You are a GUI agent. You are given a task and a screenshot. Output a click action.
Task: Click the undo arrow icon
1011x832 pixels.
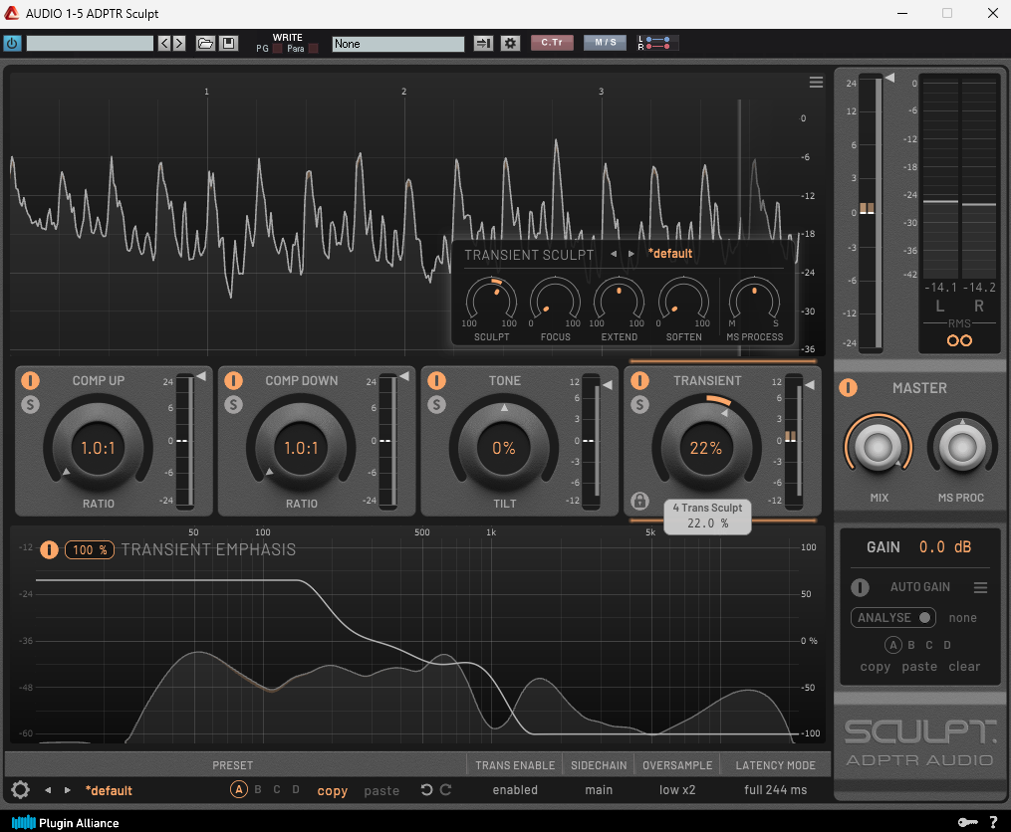tap(426, 789)
